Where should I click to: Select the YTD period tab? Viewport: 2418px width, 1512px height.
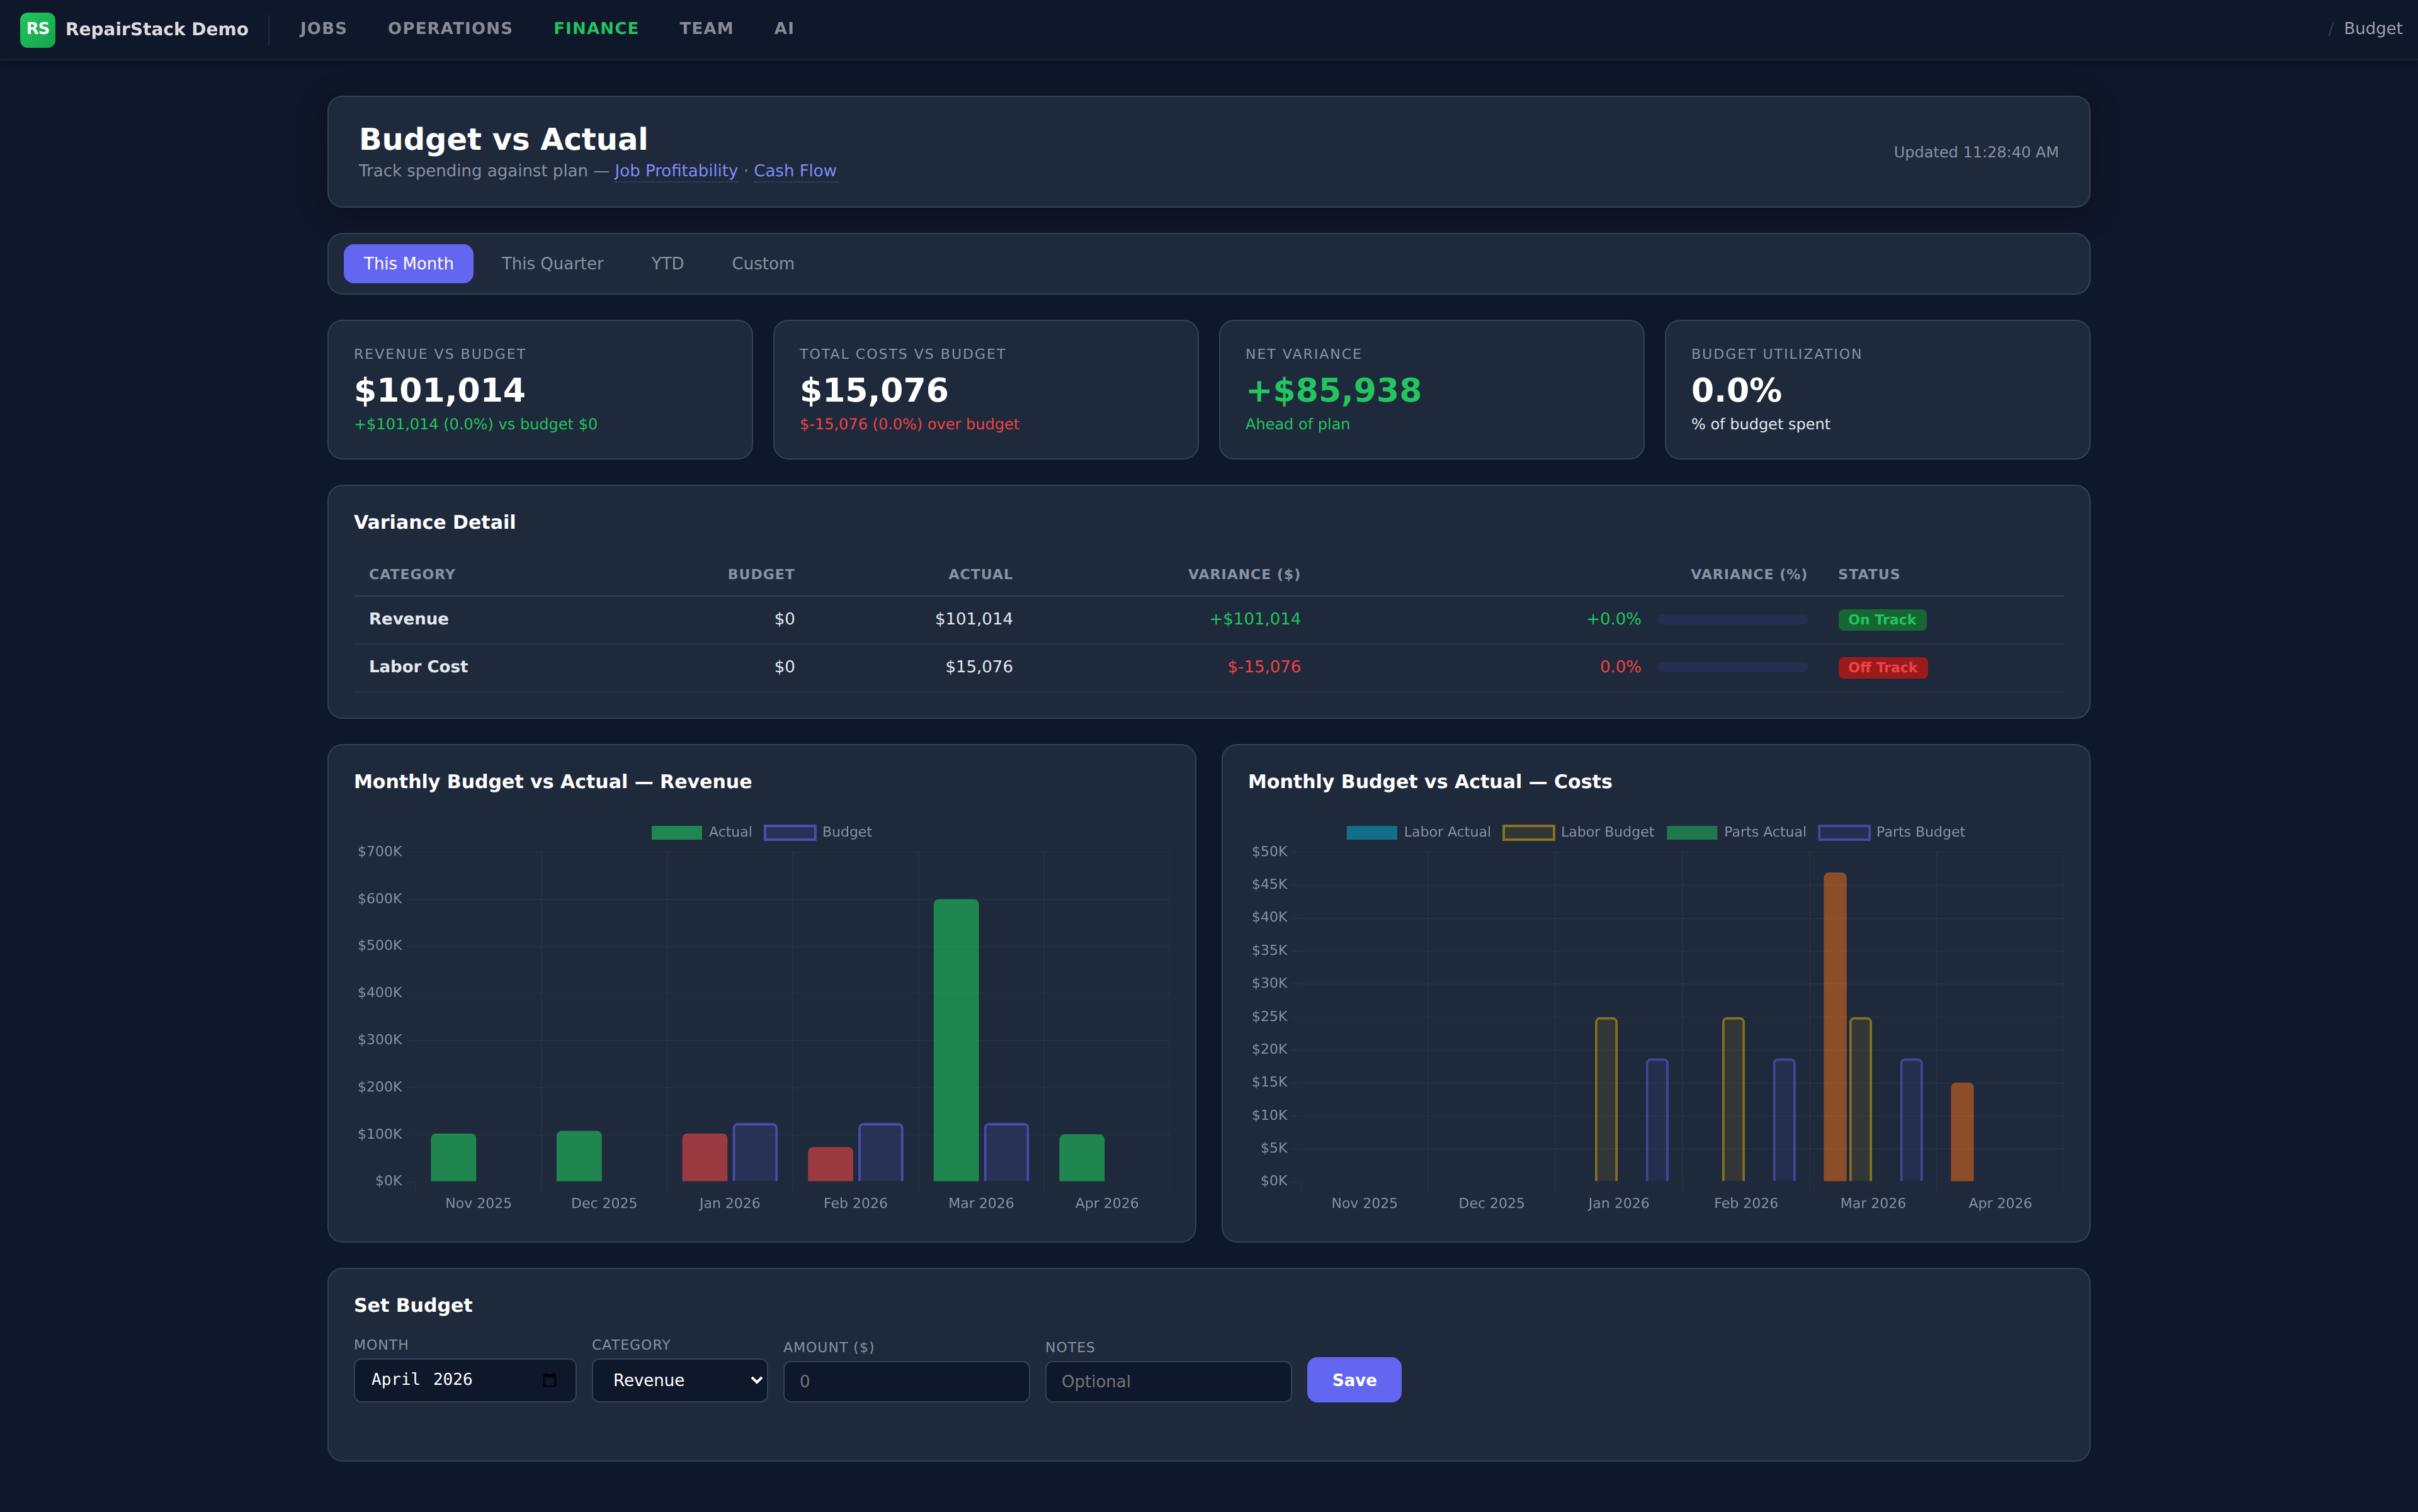tap(667, 264)
